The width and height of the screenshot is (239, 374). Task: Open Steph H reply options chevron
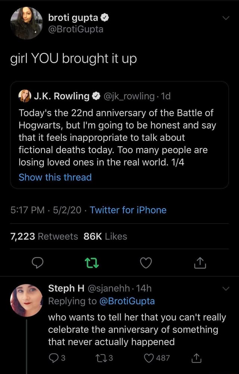tap(224, 288)
